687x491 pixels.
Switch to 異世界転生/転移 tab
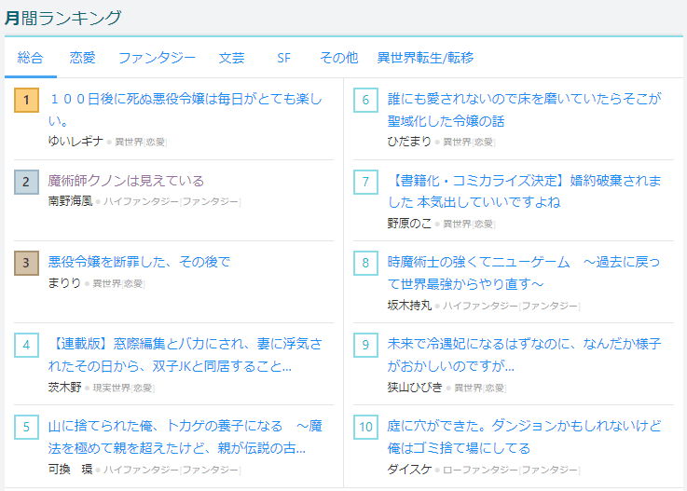click(425, 58)
